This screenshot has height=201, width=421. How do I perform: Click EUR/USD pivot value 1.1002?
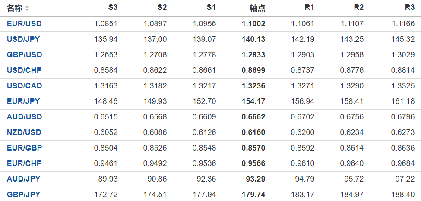tap(253, 24)
